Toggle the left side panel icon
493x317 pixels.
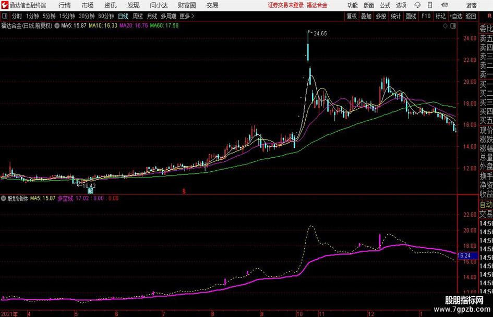click(4, 16)
